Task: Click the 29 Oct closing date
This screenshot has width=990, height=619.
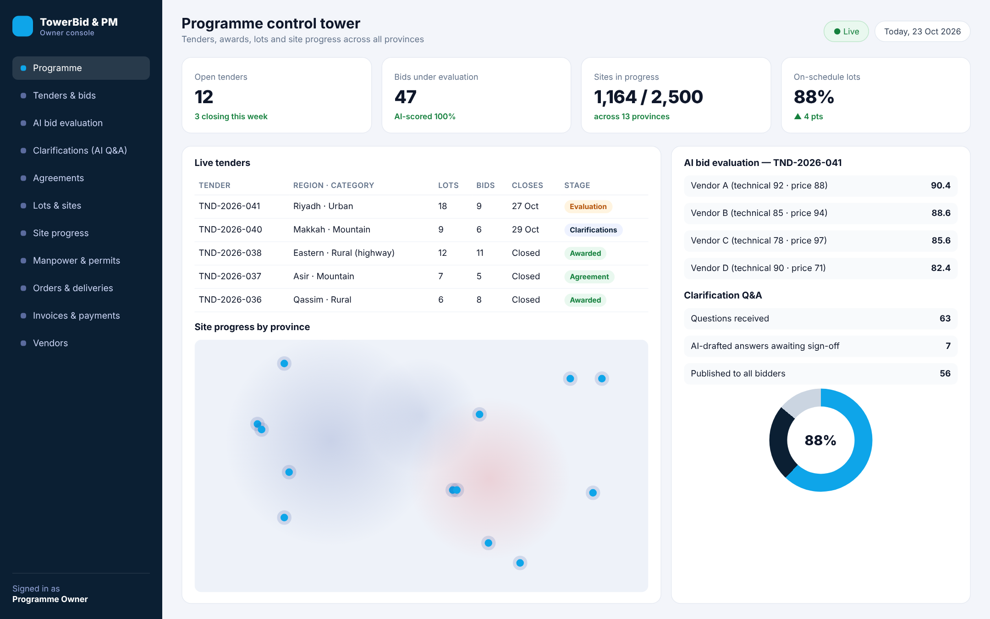Action: pos(525,230)
